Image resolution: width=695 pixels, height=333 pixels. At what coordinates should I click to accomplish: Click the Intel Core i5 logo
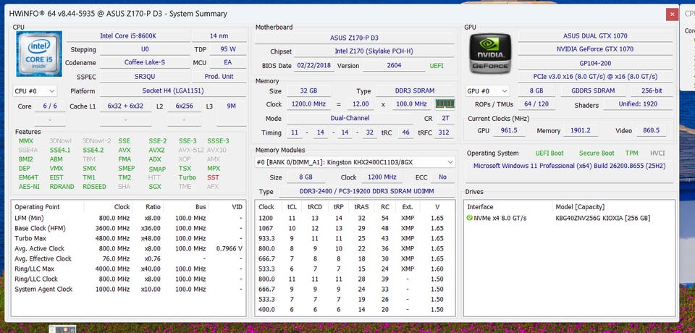click(39, 53)
